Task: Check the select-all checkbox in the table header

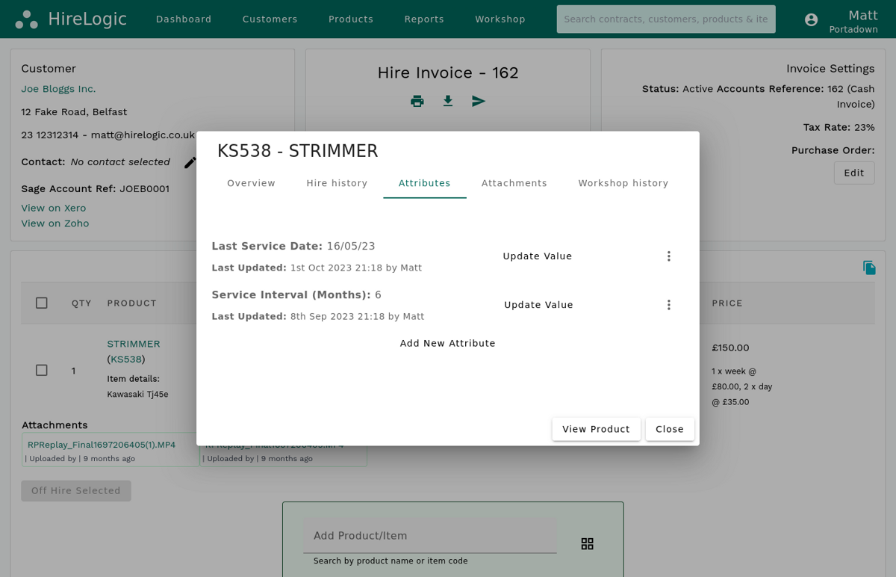Action: coord(41,303)
